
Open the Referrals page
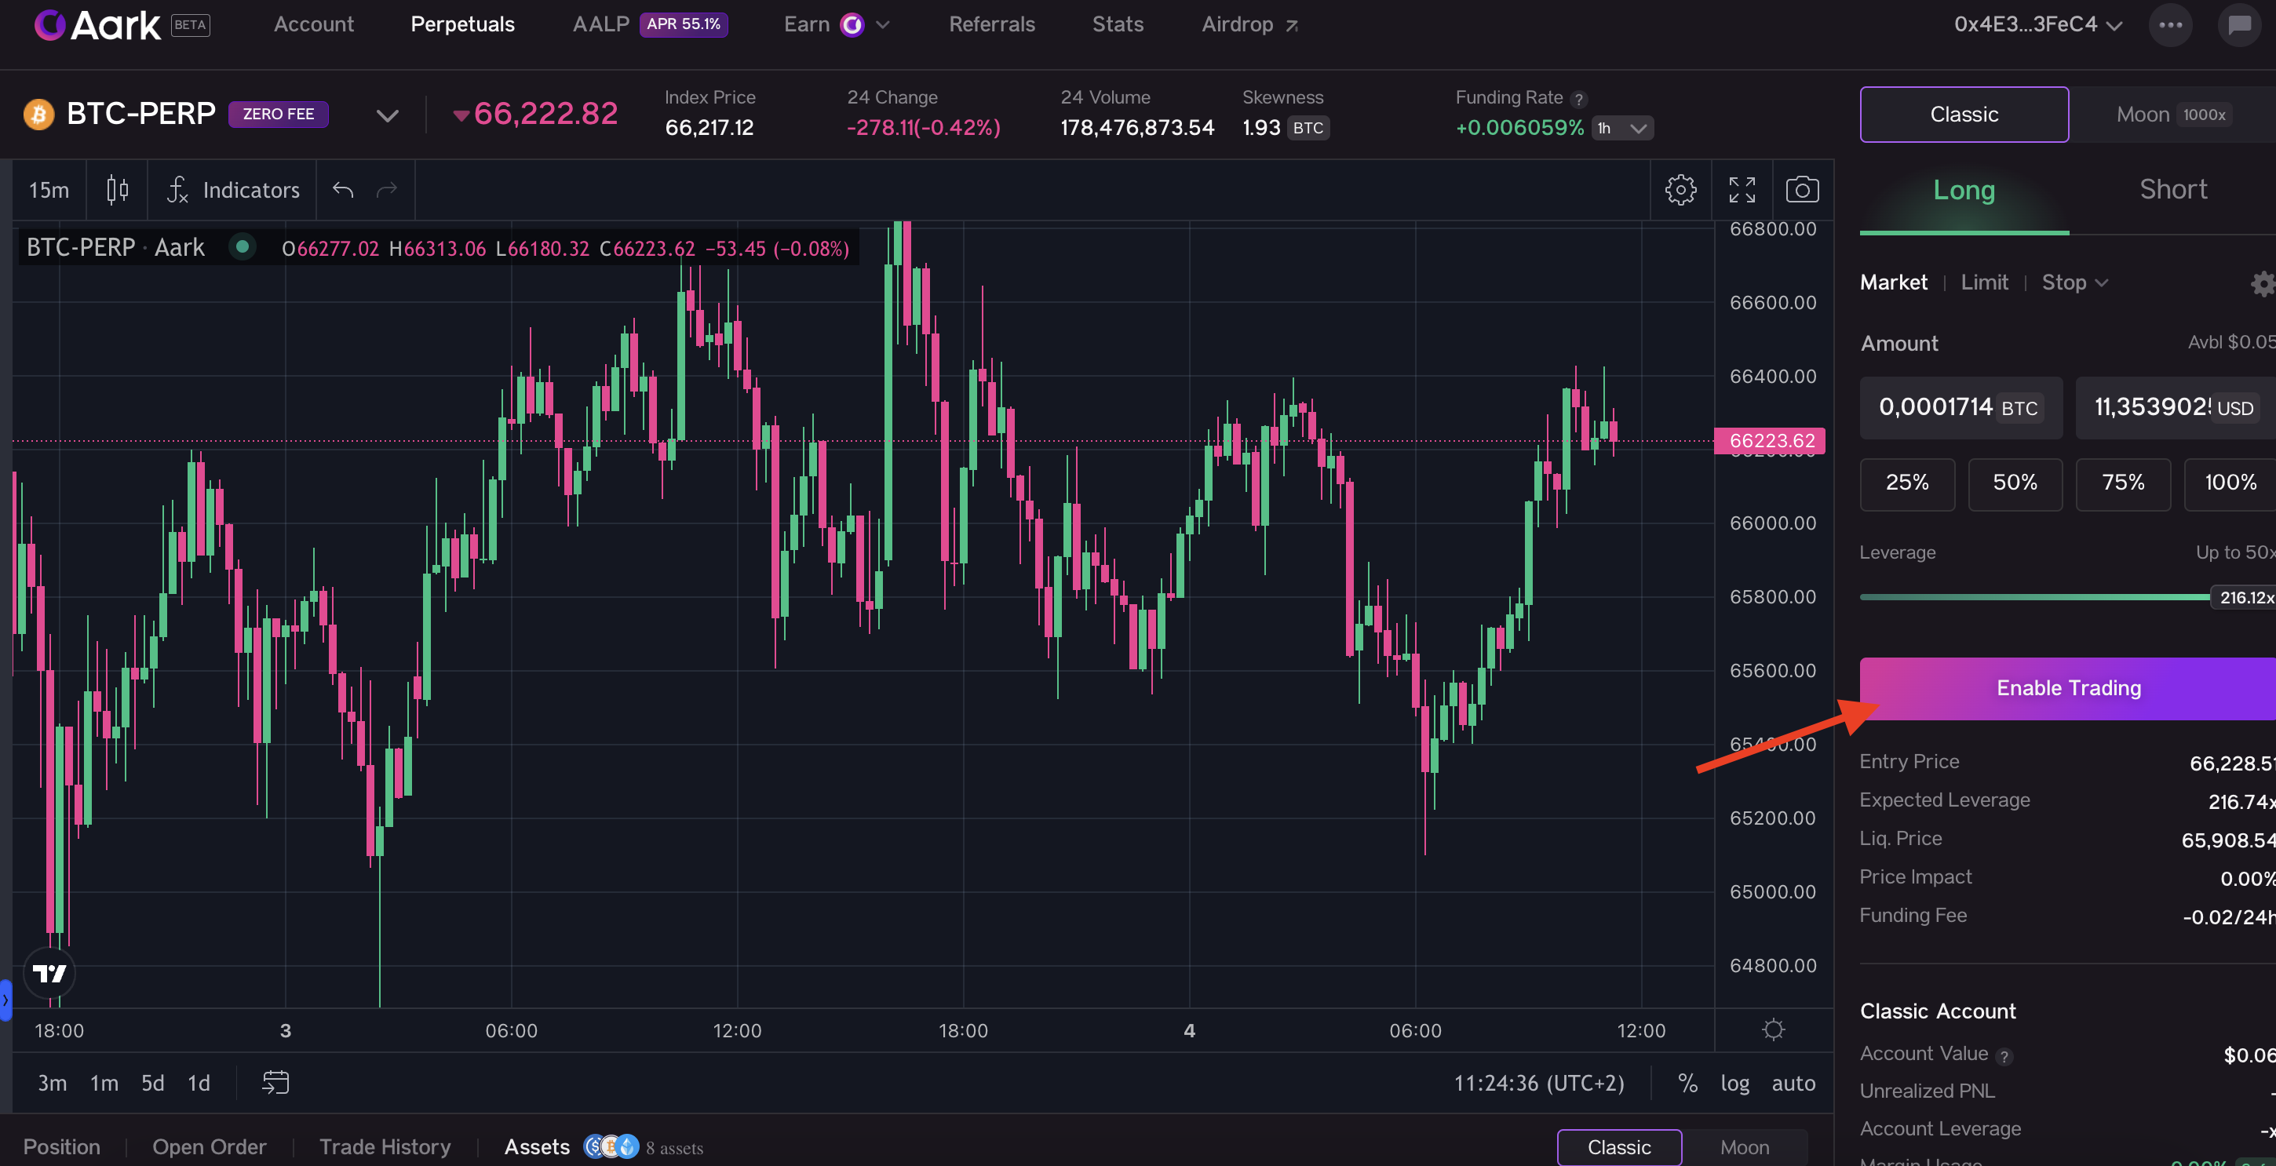991,25
